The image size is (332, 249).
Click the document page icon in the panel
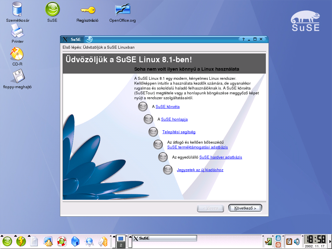[34, 241]
